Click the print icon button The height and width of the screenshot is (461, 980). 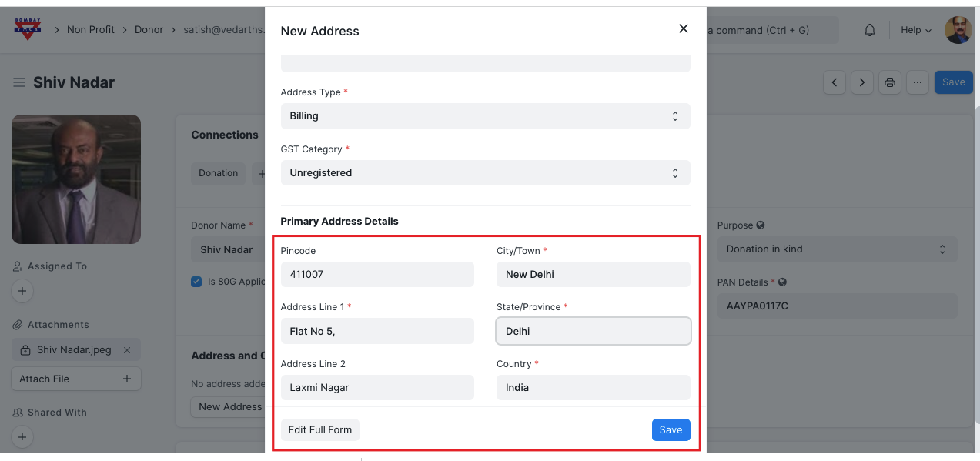(890, 82)
